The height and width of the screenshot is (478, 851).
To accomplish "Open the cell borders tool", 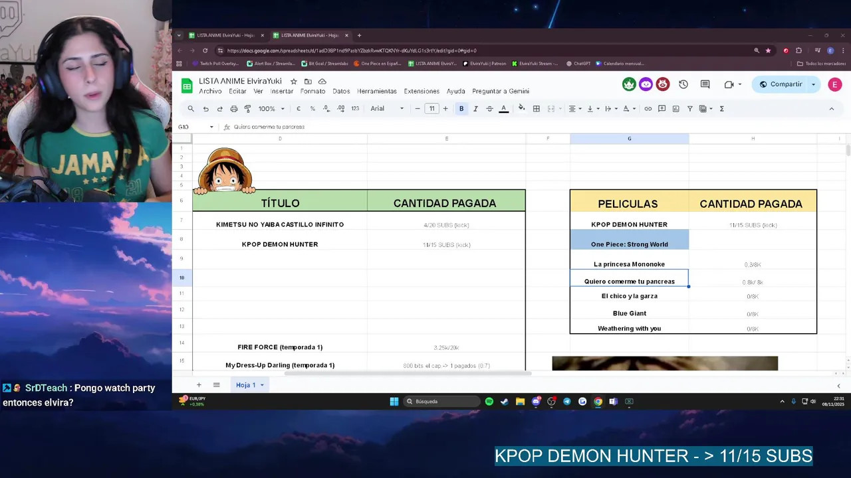I will tap(536, 109).
